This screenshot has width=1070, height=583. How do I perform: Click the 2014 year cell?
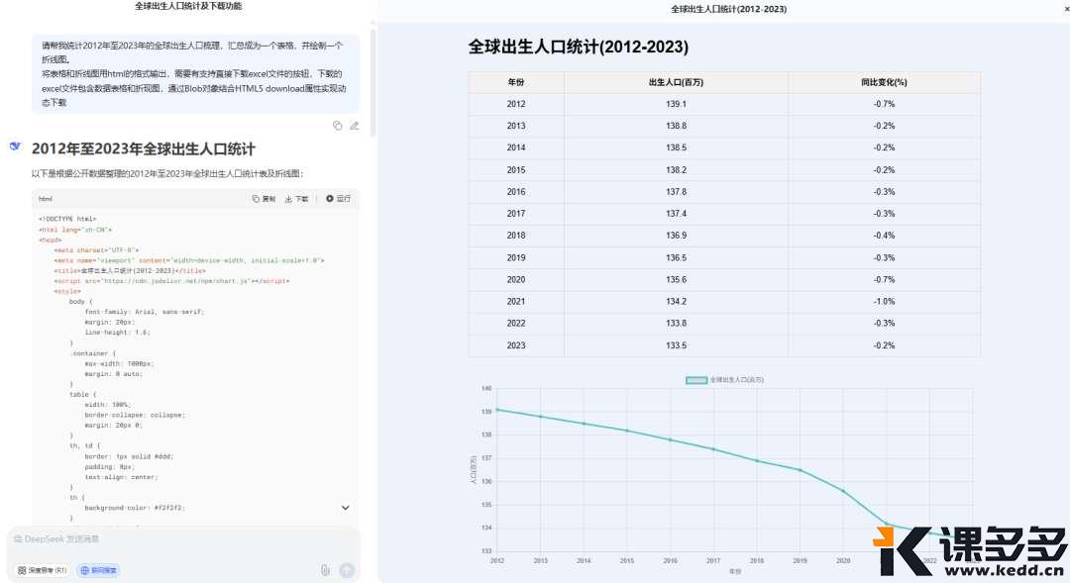click(x=516, y=147)
